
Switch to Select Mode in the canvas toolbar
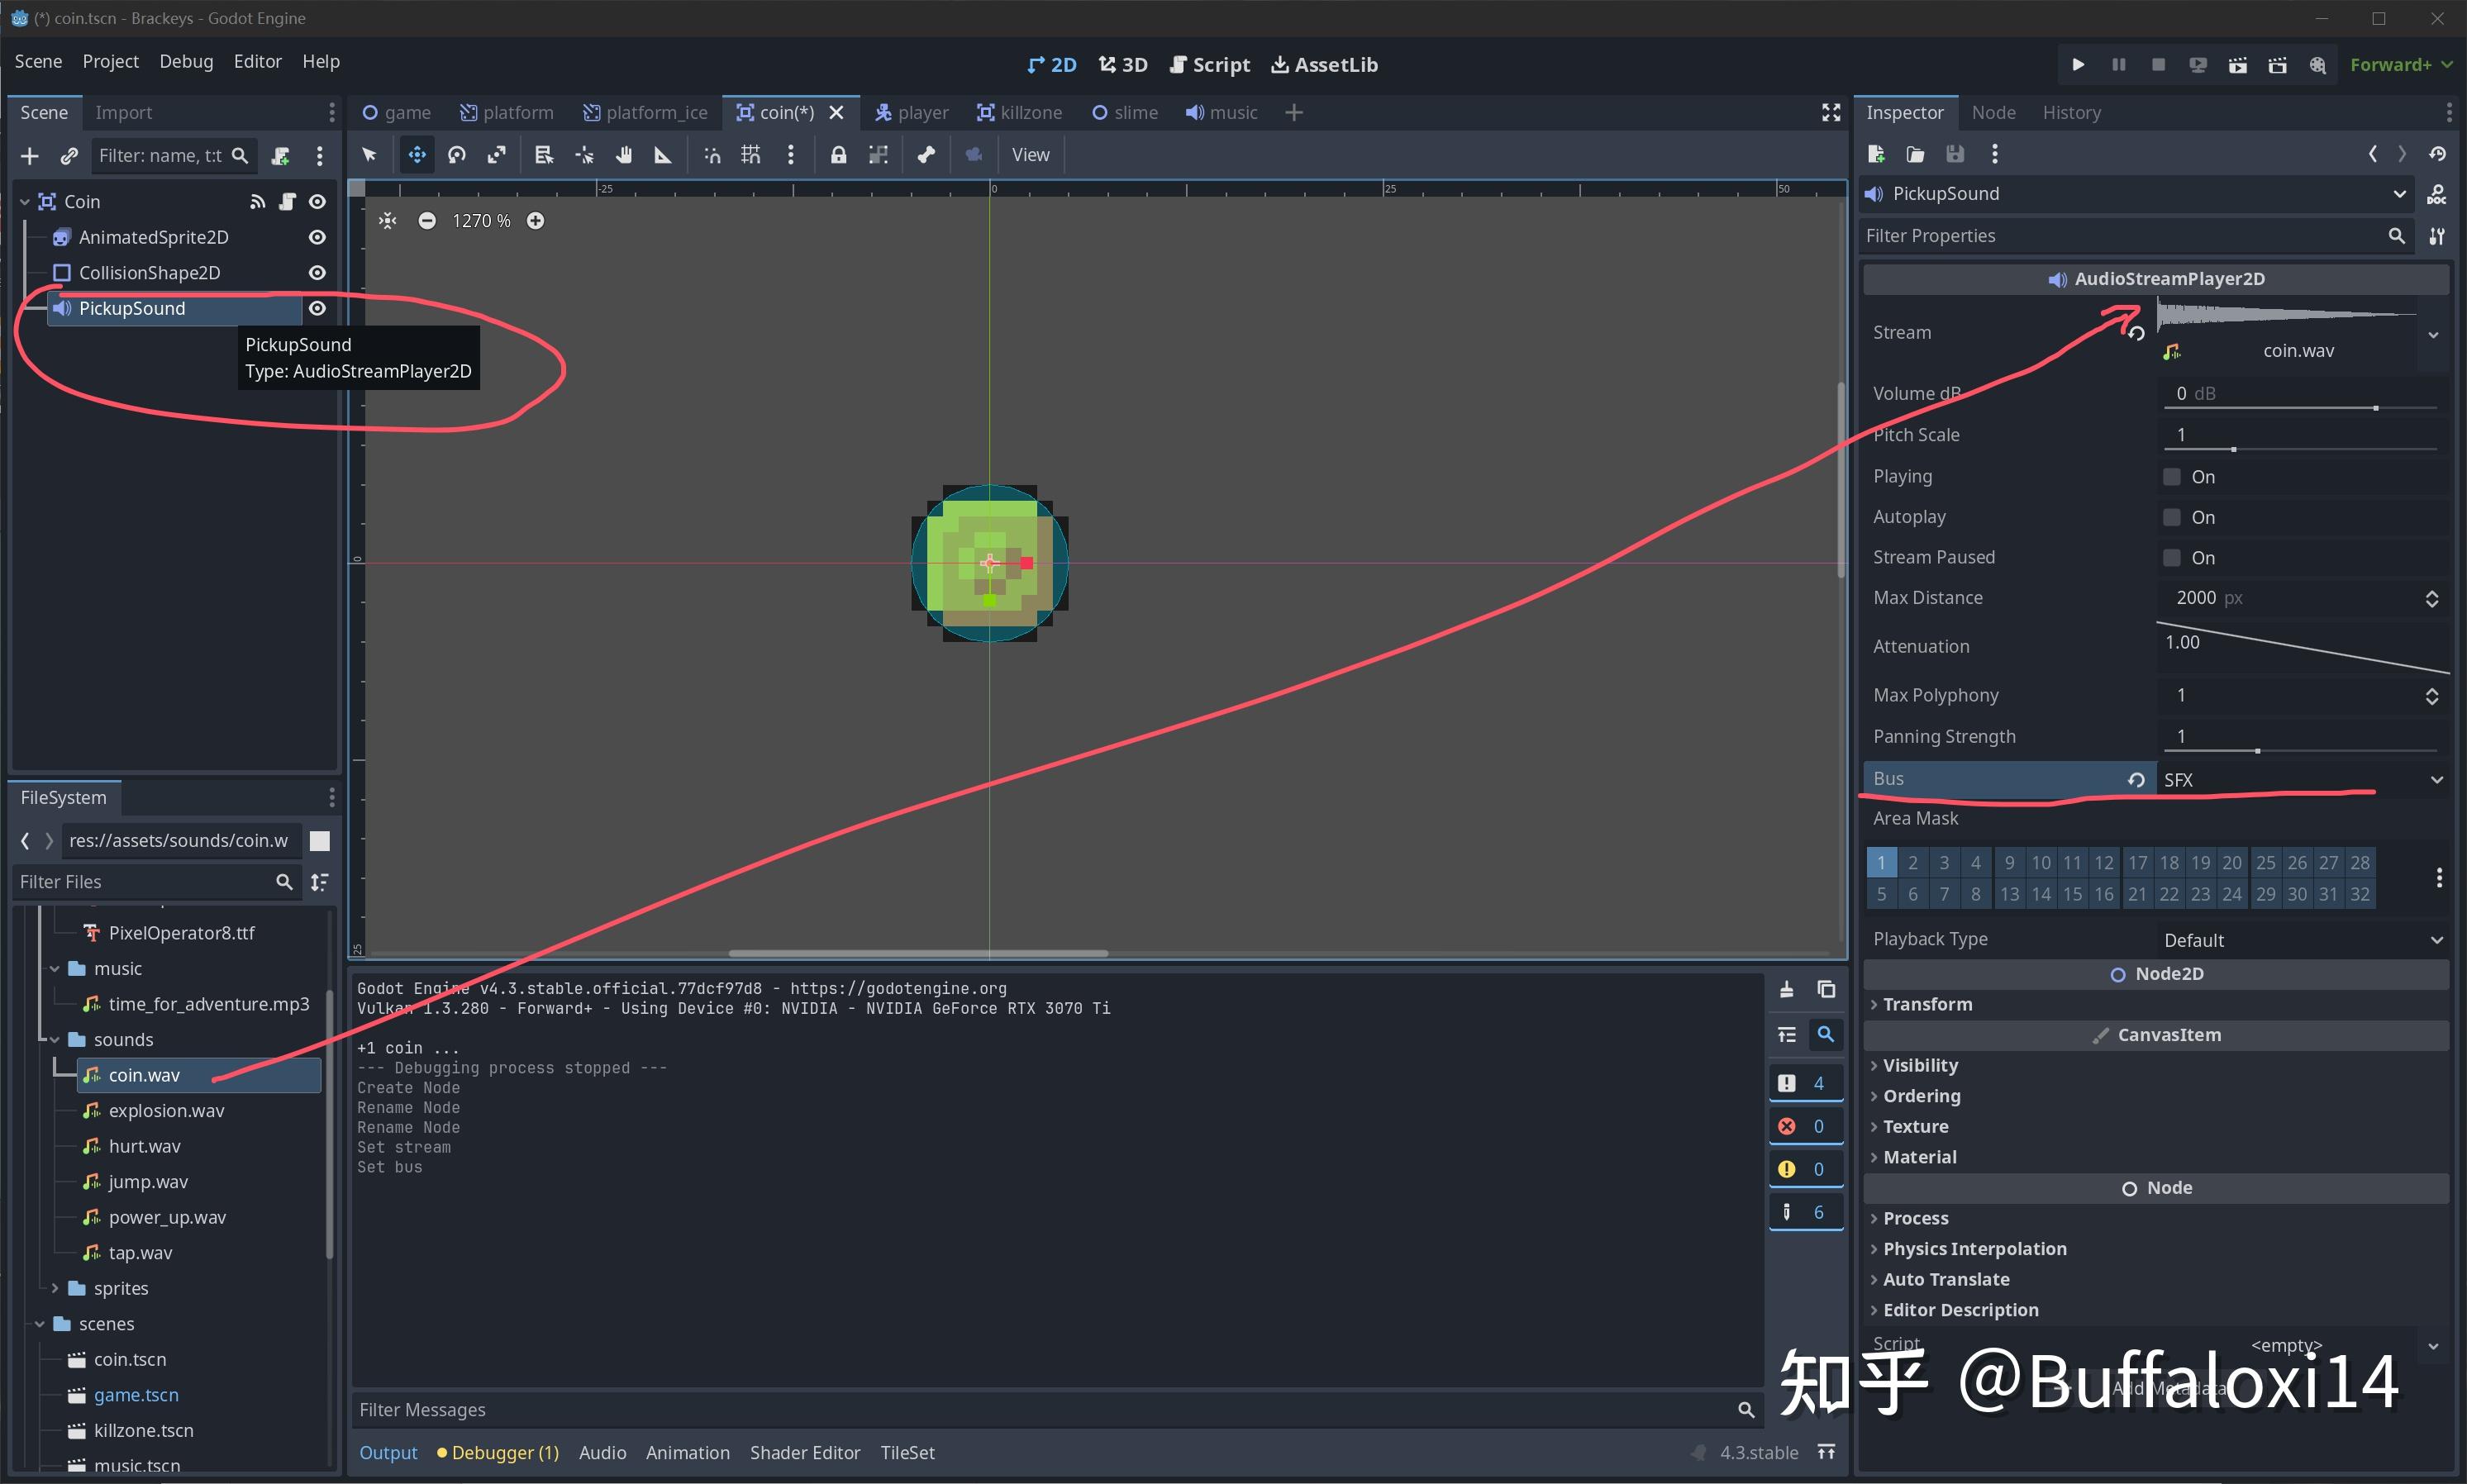369,155
